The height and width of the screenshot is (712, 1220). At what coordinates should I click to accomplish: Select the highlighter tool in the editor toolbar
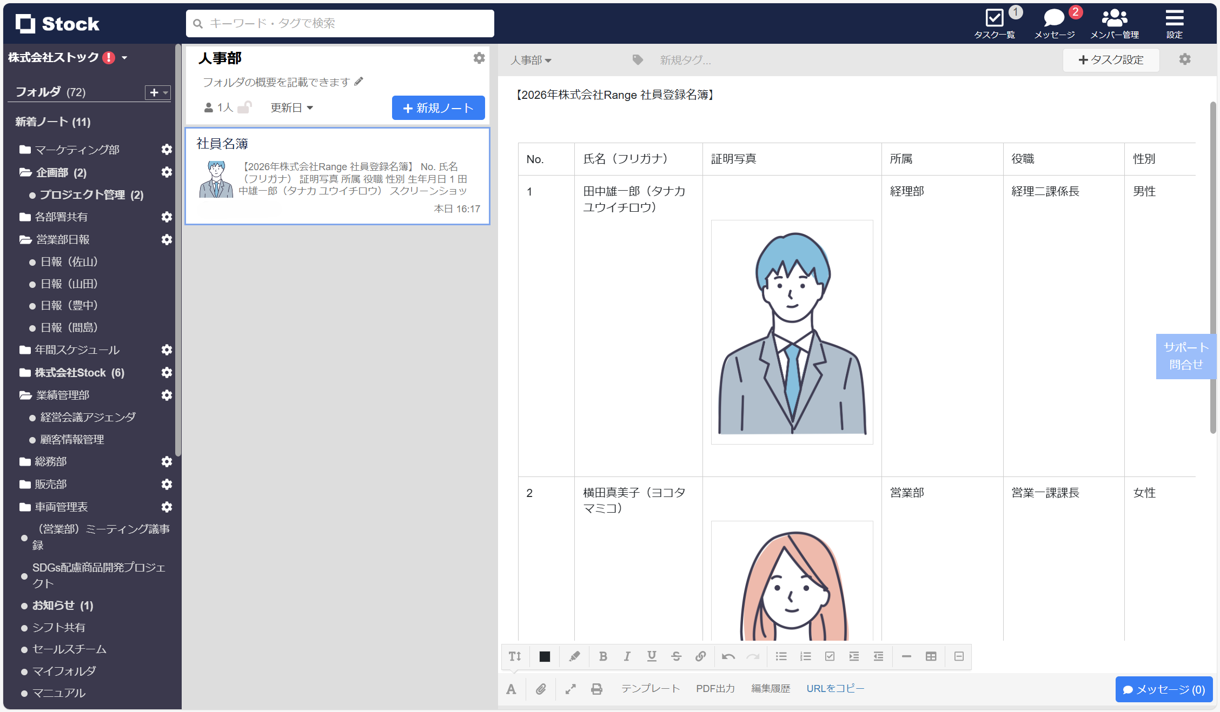(x=574, y=656)
